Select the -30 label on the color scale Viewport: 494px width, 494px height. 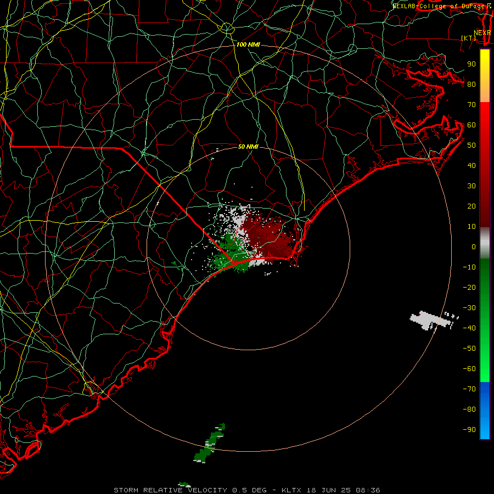click(x=469, y=308)
